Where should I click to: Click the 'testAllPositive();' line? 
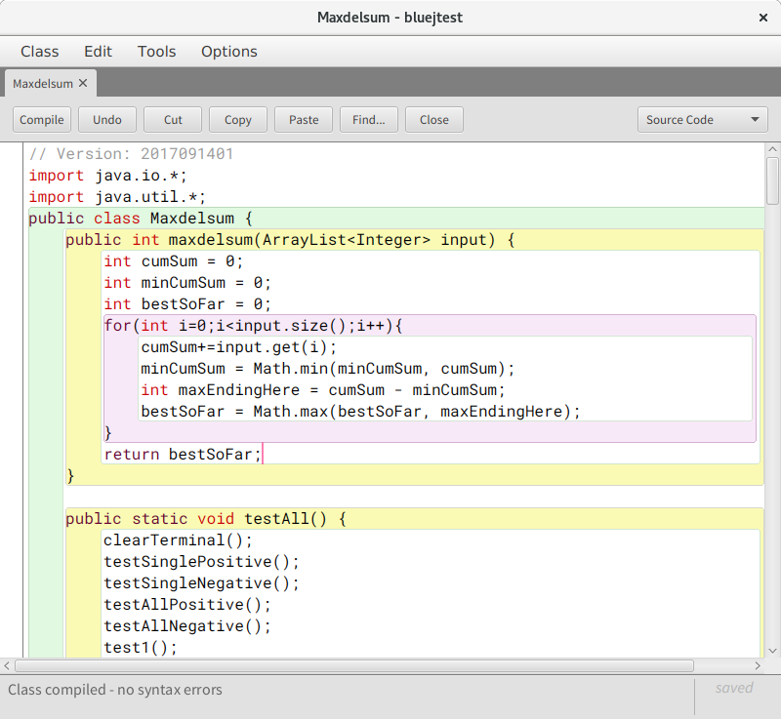pos(187,604)
